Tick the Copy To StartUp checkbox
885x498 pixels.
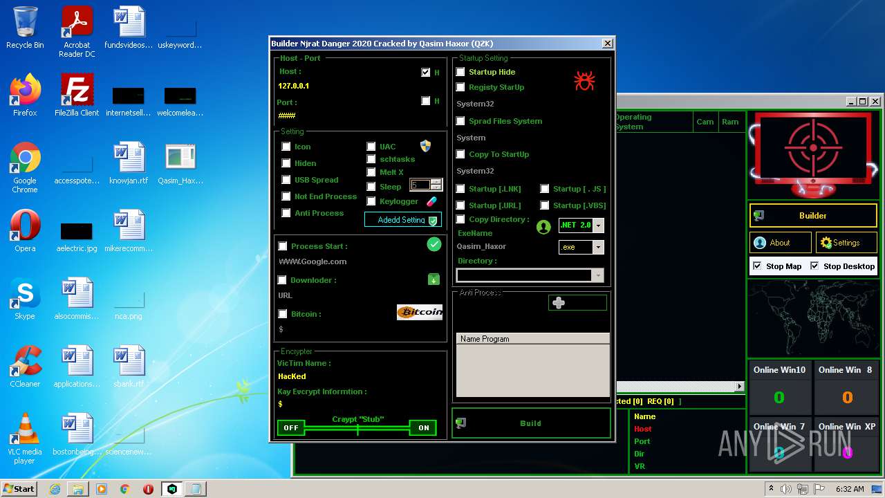tap(460, 154)
